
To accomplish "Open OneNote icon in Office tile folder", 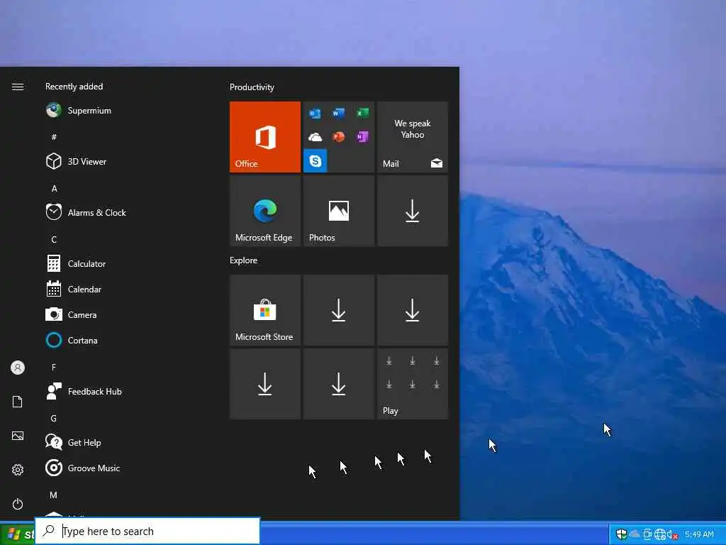I will [362, 137].
